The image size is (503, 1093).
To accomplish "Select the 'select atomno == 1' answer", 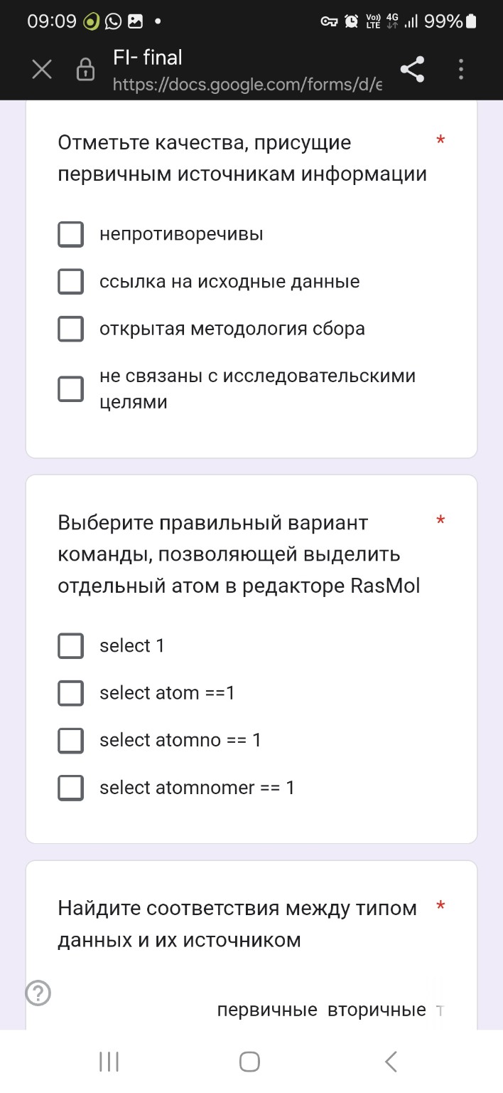I will [70, 740].
